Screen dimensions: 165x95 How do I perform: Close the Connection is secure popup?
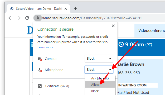[x=113, y=26]
